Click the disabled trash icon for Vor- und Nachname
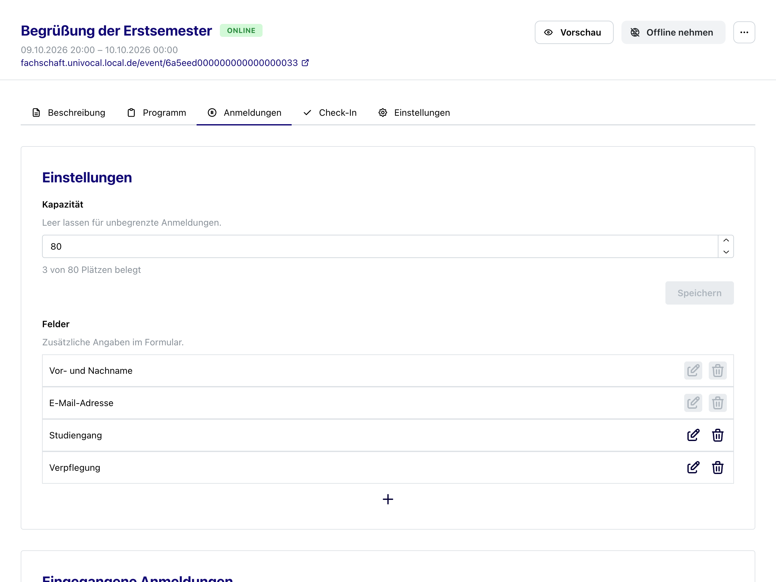The height and width of the screenshot is (582, 776). (x=717, y=371)
